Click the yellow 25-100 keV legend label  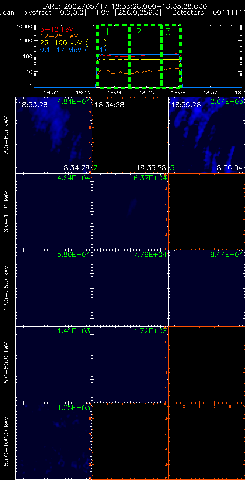pos(73,42)
